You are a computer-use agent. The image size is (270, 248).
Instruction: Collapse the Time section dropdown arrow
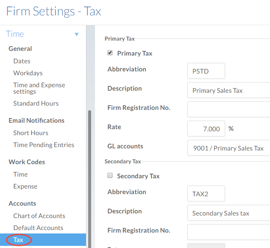[x=77, y=34]
